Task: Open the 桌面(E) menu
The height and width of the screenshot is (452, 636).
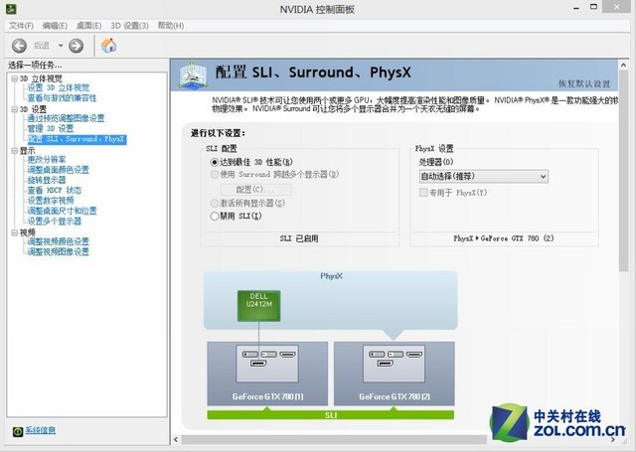Action: (88, 26)
